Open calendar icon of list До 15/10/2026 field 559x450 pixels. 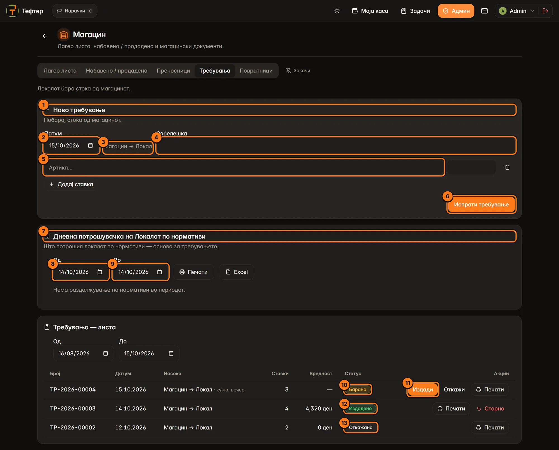pos(171,353)
